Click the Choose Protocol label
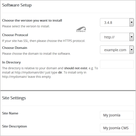136x136 pixels. pyautogui.click(x=15, y=35)
